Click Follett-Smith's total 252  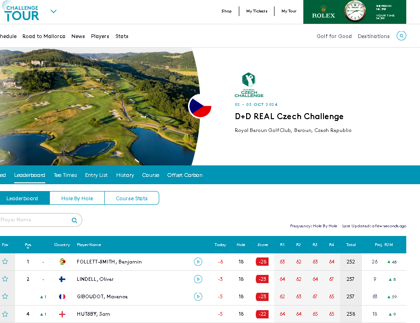click(x=350, y=262)
